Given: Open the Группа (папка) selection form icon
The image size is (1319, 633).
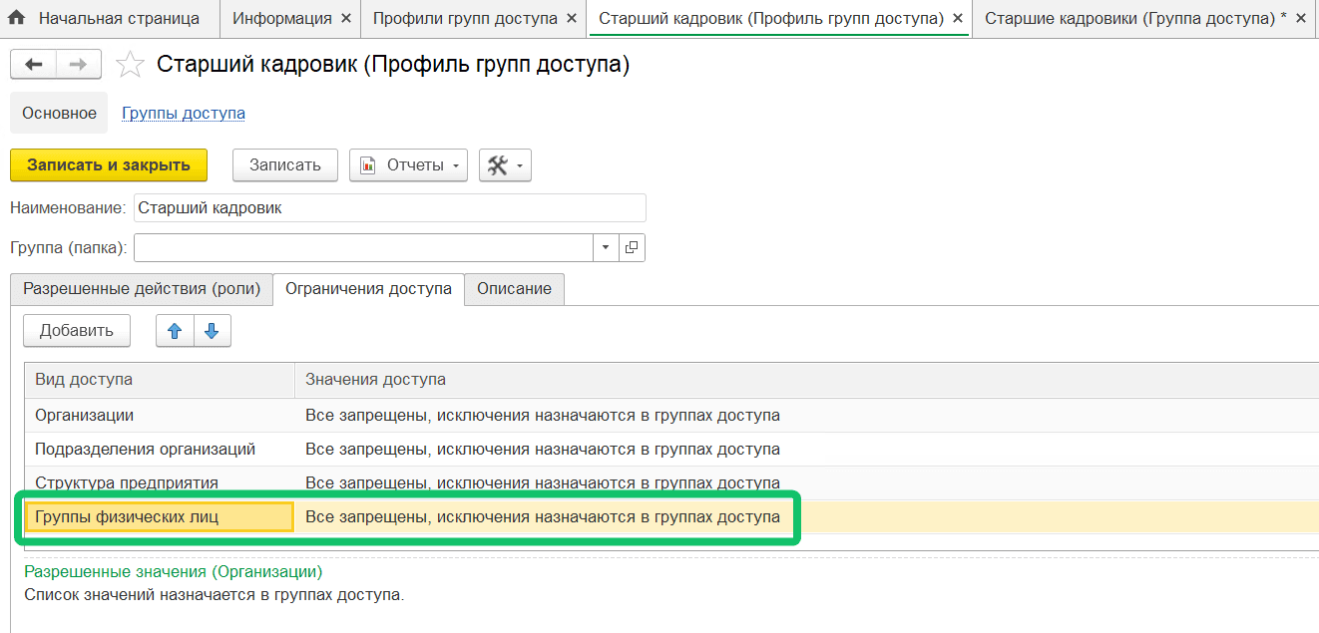Looking at the screenshot, I should [x=633, y=247].
